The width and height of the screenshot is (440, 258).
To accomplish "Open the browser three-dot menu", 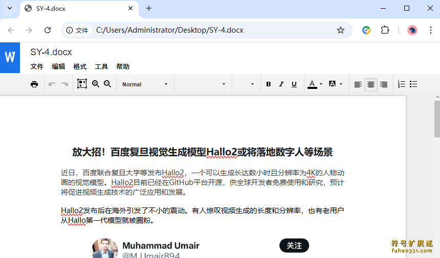I will click(x=431, y=30).
